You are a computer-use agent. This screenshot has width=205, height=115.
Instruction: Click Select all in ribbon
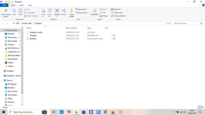[x=116, y=9]
